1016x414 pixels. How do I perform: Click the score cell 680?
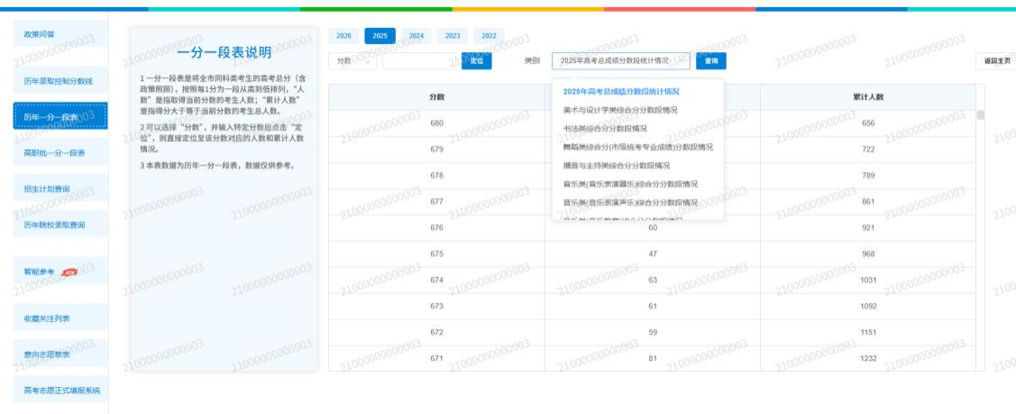[x=436, y=123]
